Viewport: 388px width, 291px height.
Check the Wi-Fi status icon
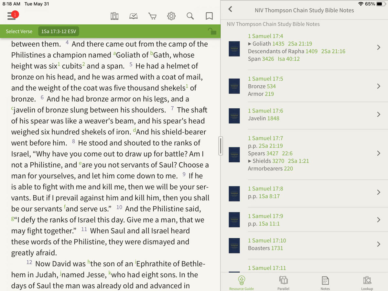point(361,4)
